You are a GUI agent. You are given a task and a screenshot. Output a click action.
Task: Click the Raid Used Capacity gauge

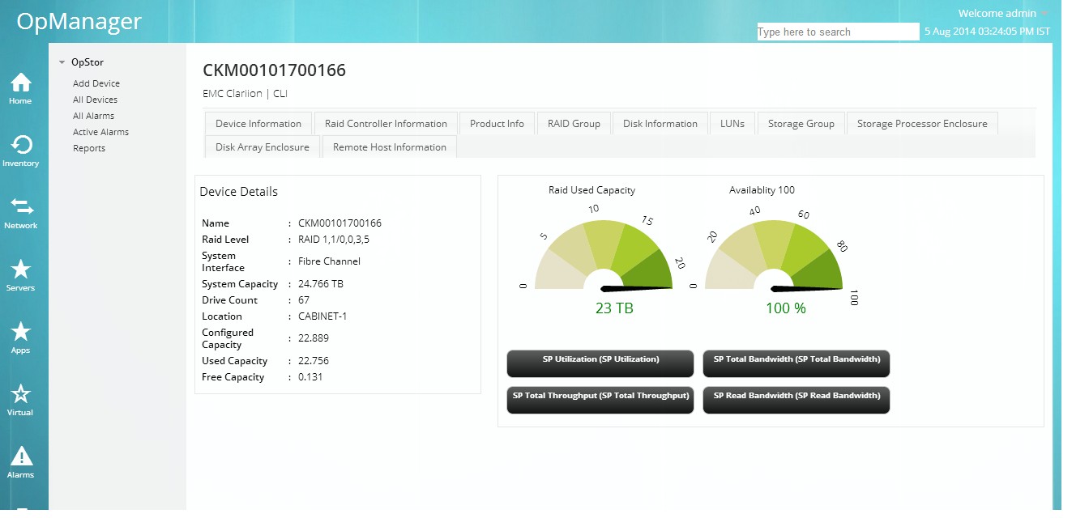coord(604,255)
